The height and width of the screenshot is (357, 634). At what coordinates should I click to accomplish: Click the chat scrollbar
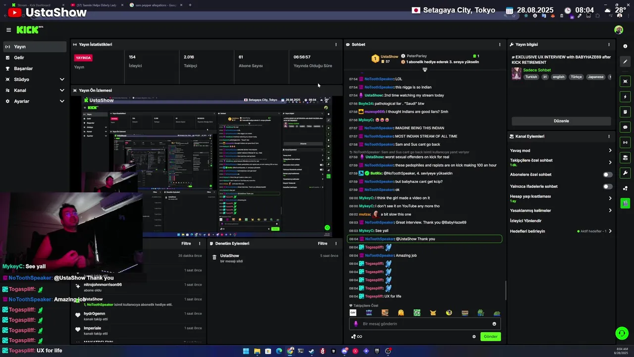point(506,290)
